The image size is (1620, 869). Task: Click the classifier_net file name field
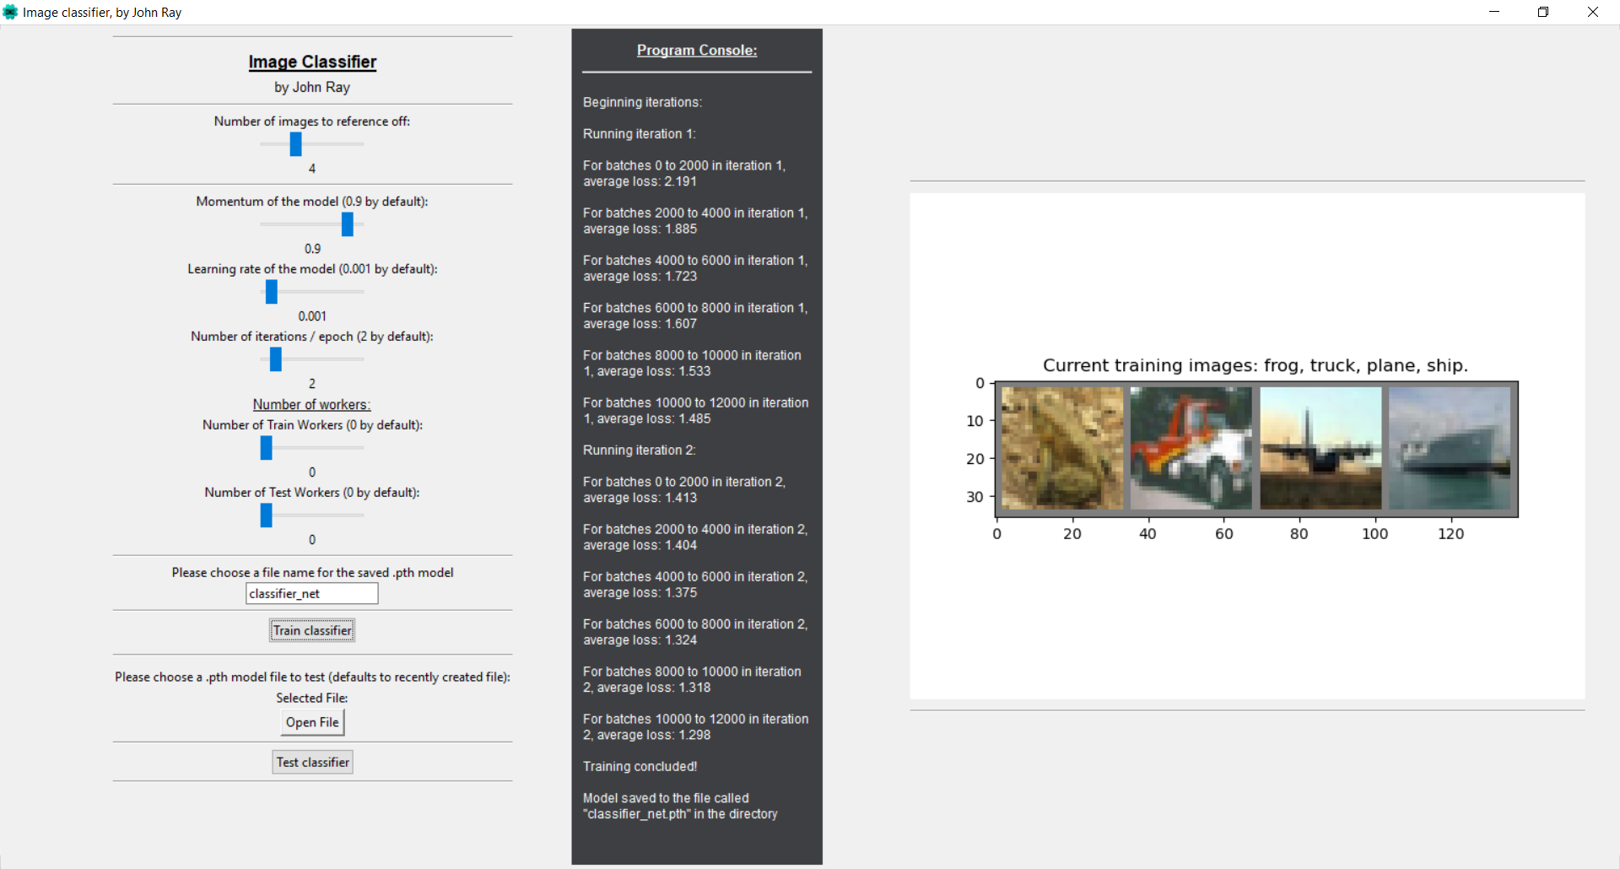coord(311,593)
